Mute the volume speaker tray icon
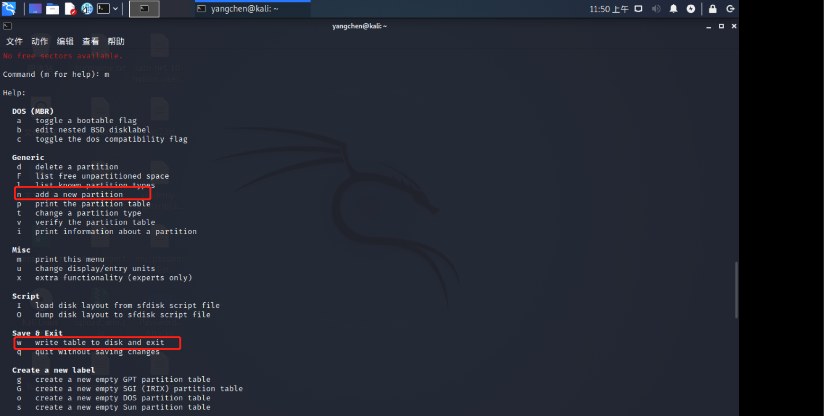 (656, 9)
